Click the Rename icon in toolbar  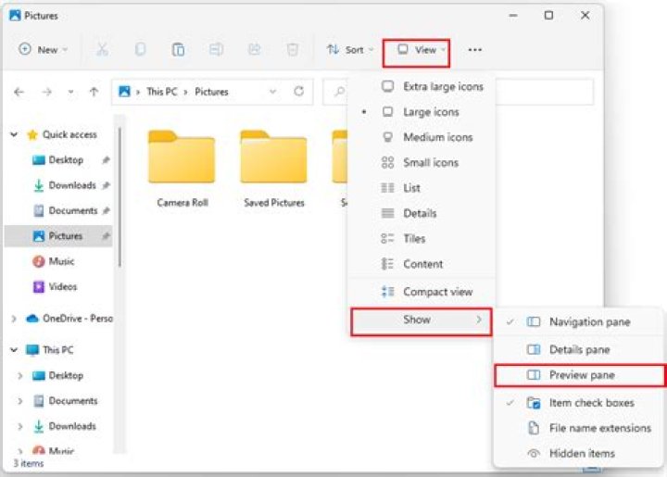(216, 49)
